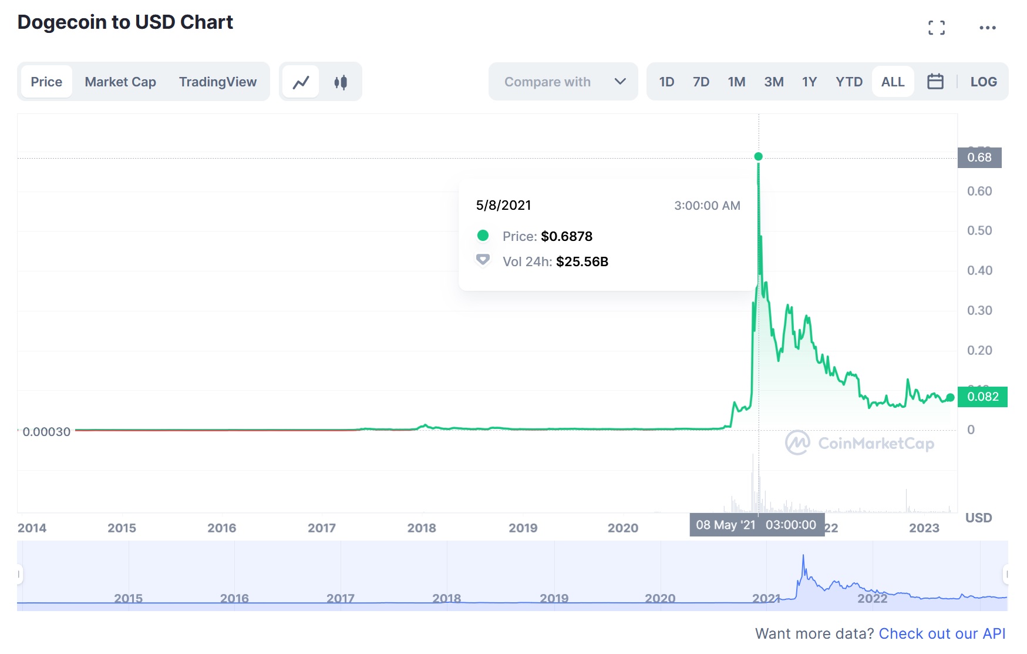
Task: Click the $0.6878 price in tooltip
Action: coord(567,236)
